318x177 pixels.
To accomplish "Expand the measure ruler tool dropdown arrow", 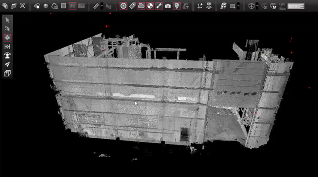I will (x=102, y=6).
